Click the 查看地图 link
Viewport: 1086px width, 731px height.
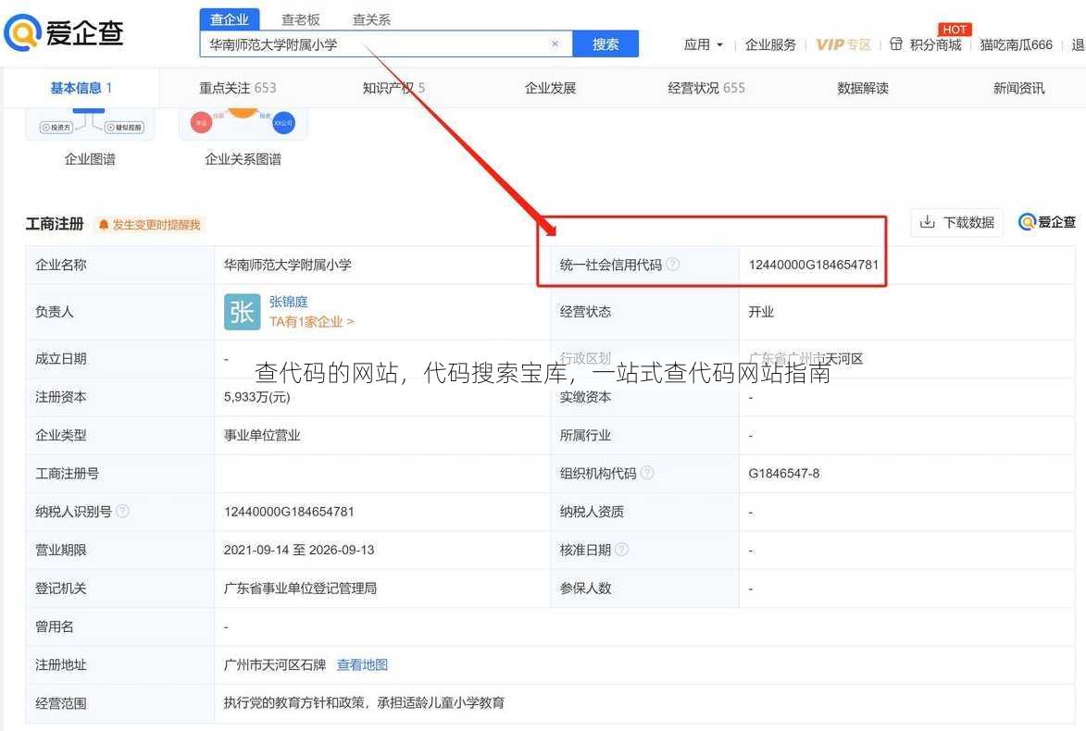click(362, 664)
